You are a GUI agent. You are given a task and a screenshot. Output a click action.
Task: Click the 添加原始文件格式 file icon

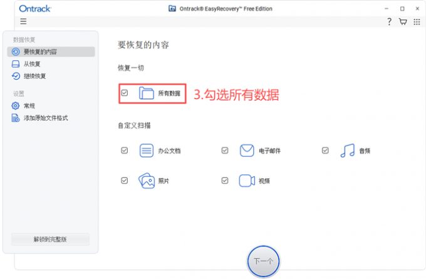[x=16, y=118]
